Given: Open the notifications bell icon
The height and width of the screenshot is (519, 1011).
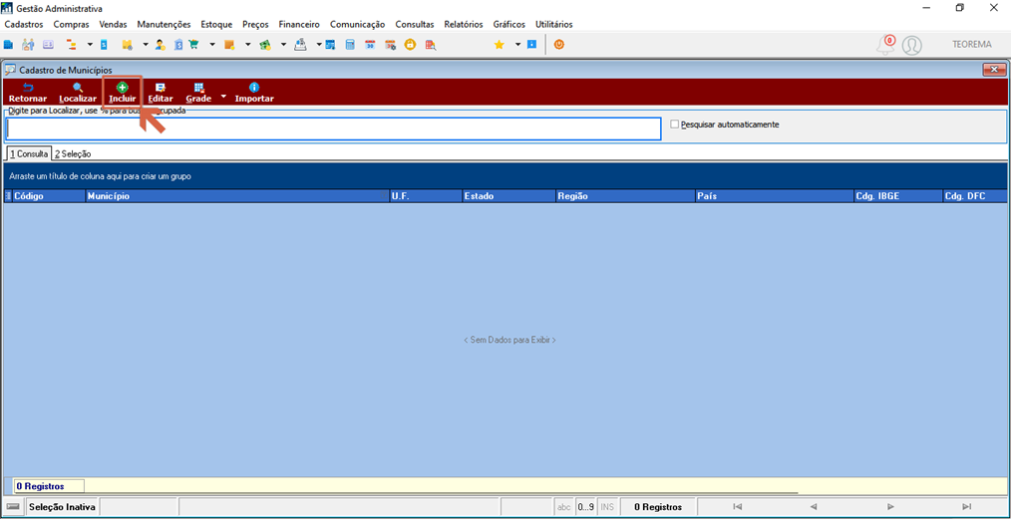Looking at the screenshot, I should 885,45.
